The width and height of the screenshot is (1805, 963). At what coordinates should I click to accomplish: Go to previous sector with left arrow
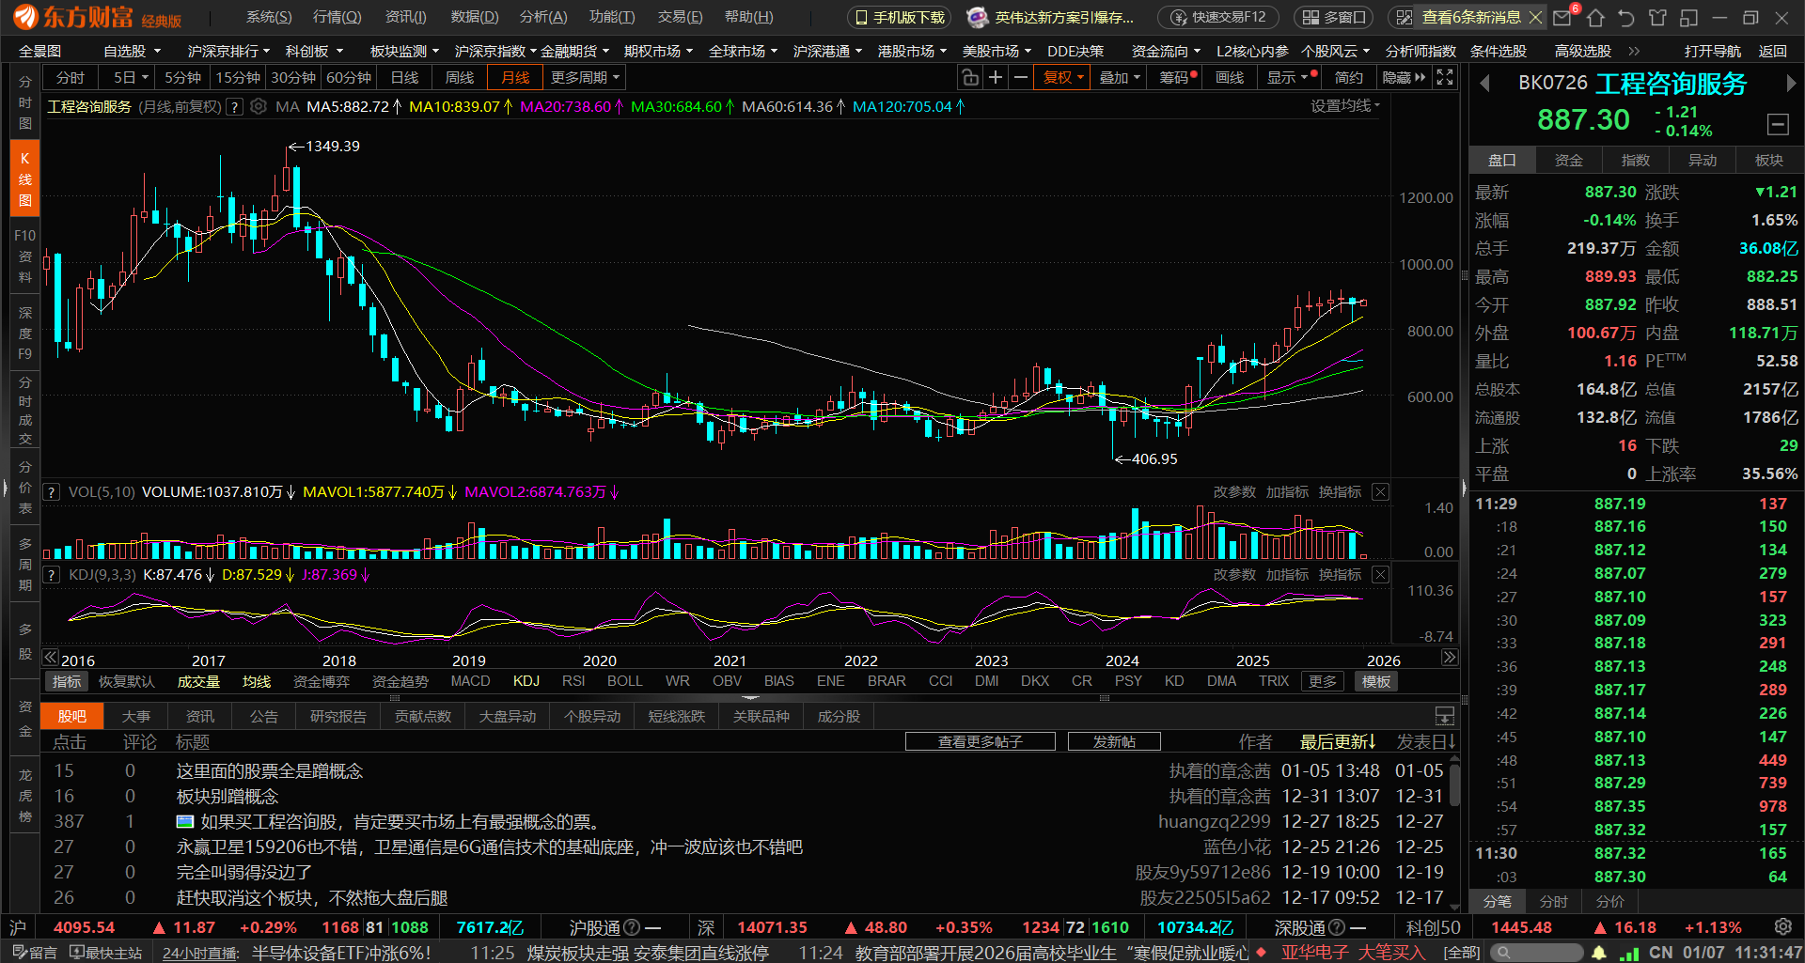pos(1484,84)
